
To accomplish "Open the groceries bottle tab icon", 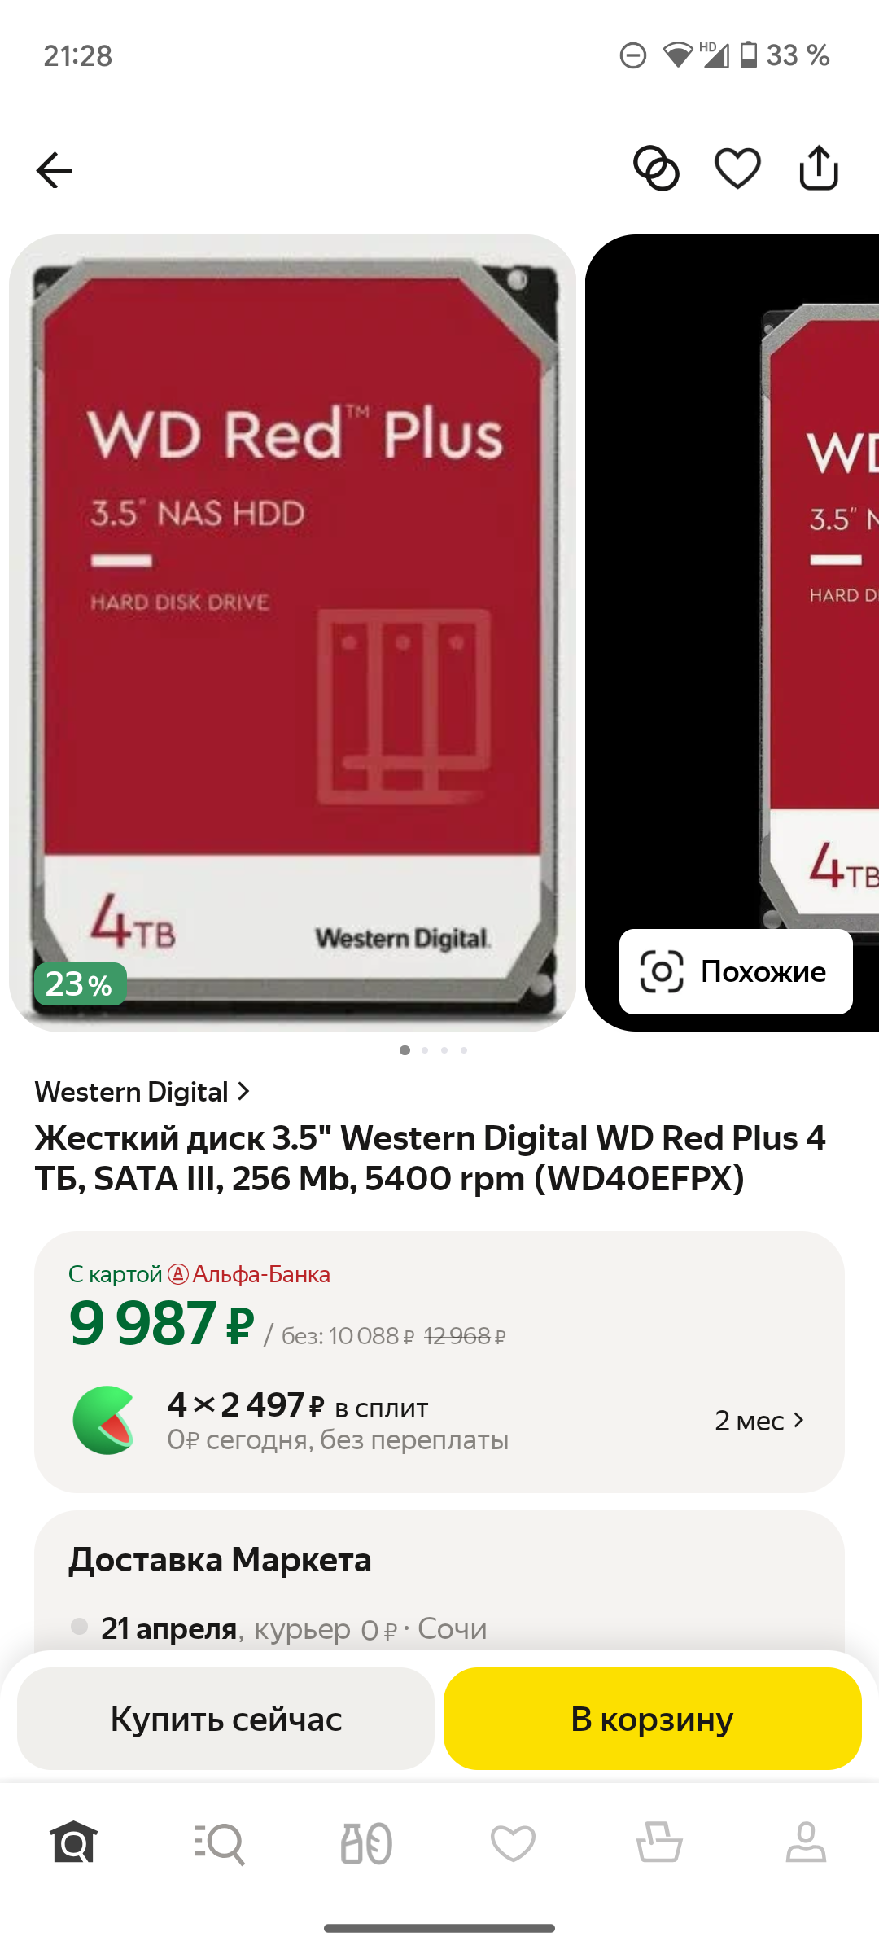I will [366, 1842].
